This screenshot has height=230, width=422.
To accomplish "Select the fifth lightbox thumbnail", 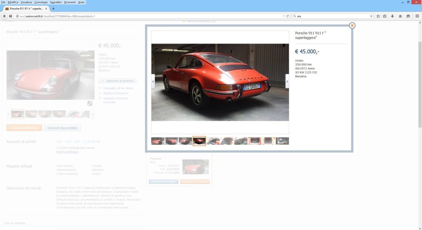I will tap(213, 141).
